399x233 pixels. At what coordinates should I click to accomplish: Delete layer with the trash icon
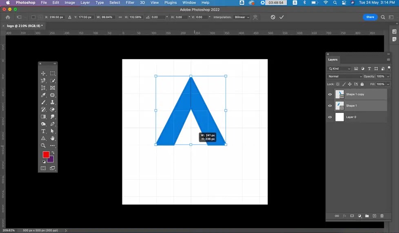point(382,216)
